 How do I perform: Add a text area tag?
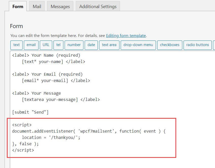pyautogui.click(x=109, y=45)
